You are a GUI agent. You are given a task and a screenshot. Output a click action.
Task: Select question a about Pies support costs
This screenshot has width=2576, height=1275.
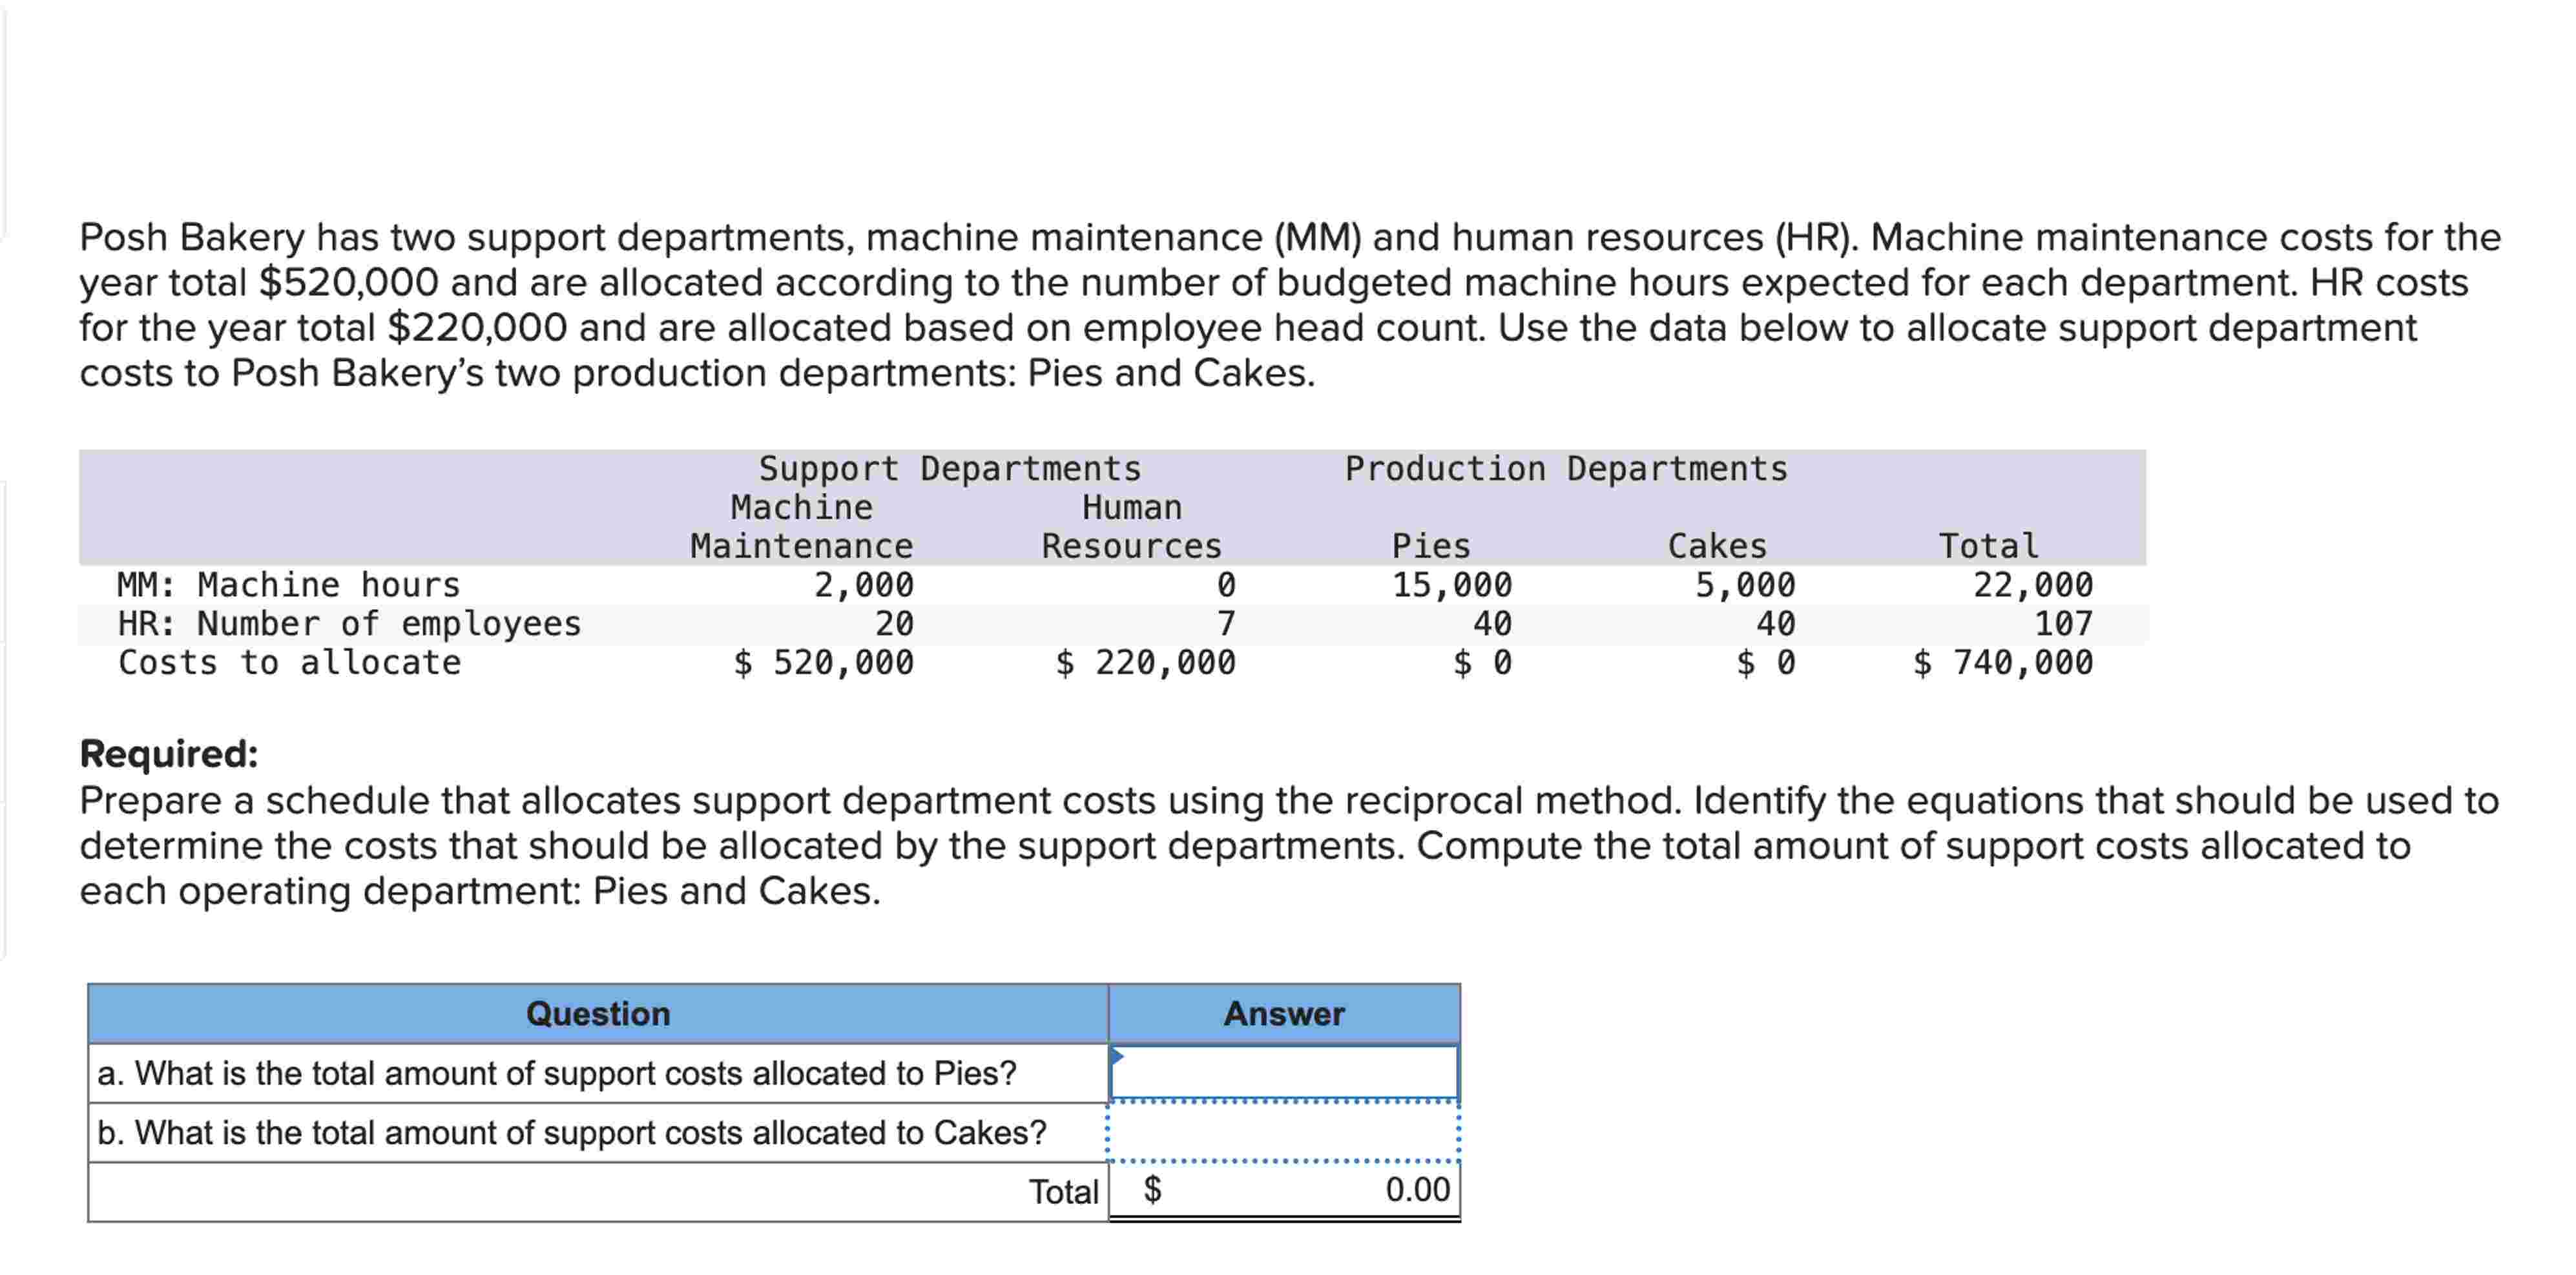tap(557, 1073)
